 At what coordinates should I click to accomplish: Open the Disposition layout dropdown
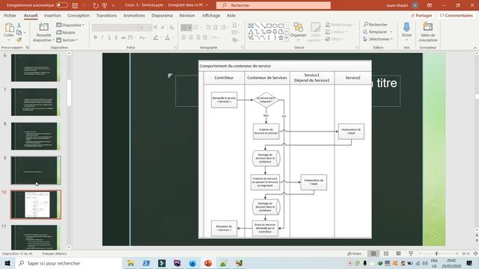click(x=70, y=25)
